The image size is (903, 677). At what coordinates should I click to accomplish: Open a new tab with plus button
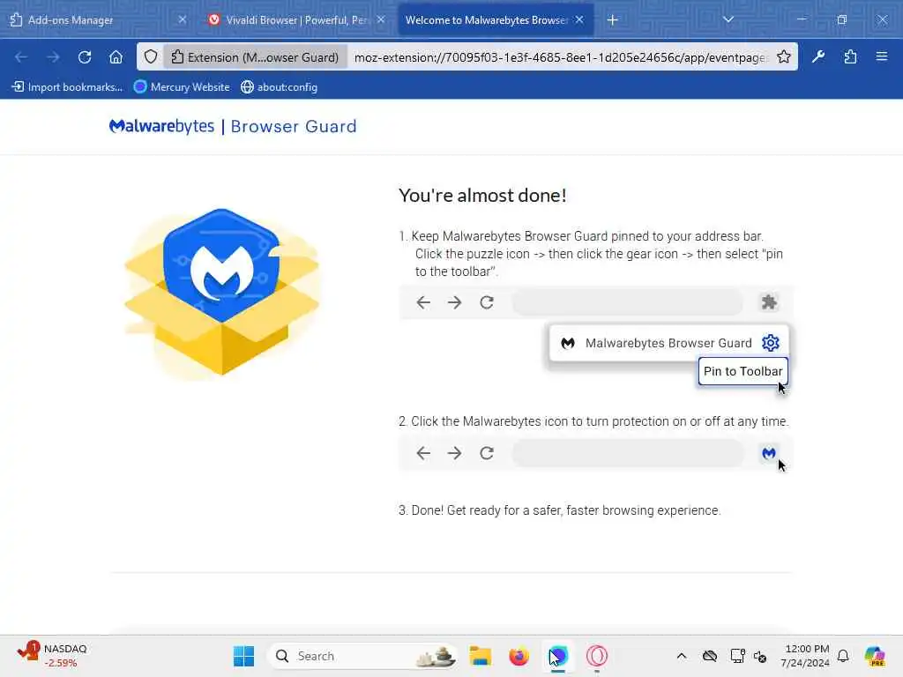612,20
